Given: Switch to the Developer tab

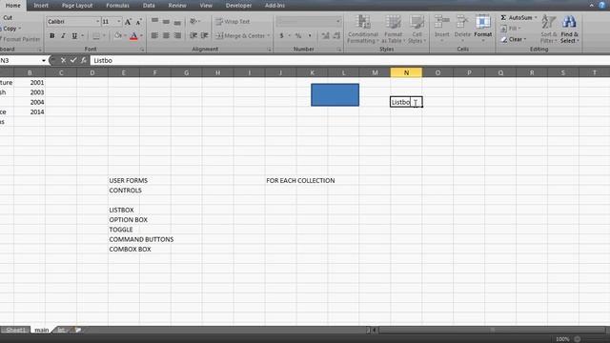Looking at the screenshot, I should click(238, 6).
